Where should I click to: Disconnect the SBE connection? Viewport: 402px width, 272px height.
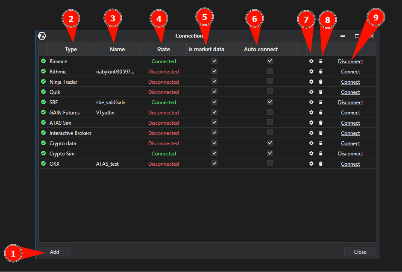350,102
